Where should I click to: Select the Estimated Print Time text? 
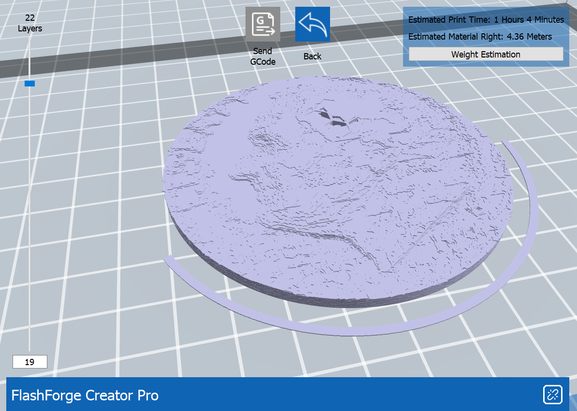tap(486, 20)
